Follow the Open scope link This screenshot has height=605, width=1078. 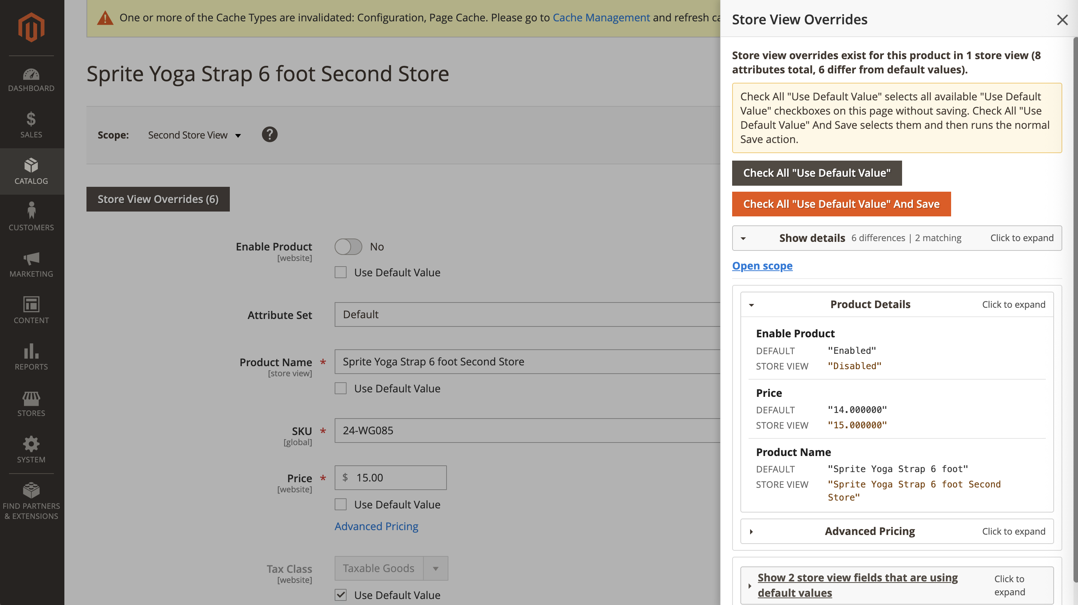click(x=762, y=265)
